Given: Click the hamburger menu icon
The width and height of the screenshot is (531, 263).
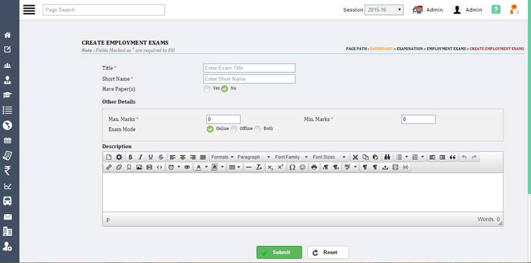Looking at the screenshot, I should click(x=28, y=10).
